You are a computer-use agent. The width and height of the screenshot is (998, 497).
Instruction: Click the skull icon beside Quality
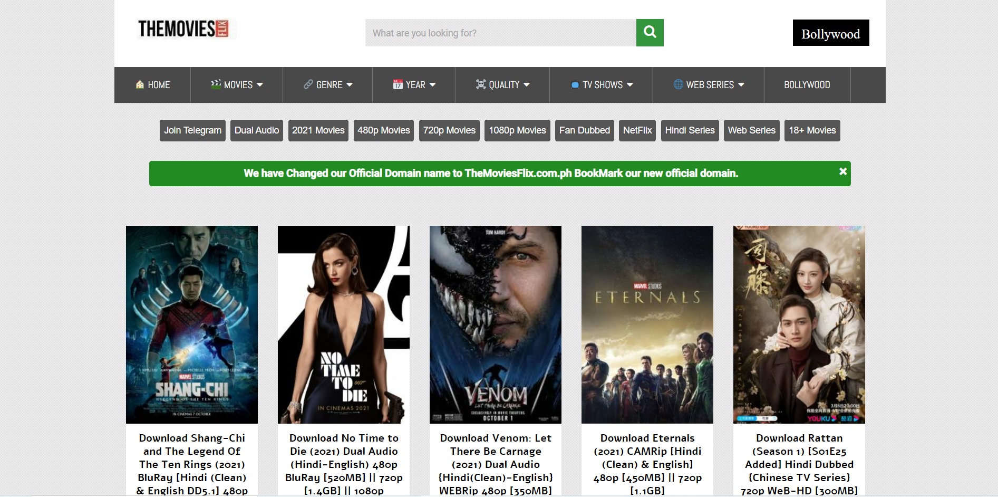point(480,84)
